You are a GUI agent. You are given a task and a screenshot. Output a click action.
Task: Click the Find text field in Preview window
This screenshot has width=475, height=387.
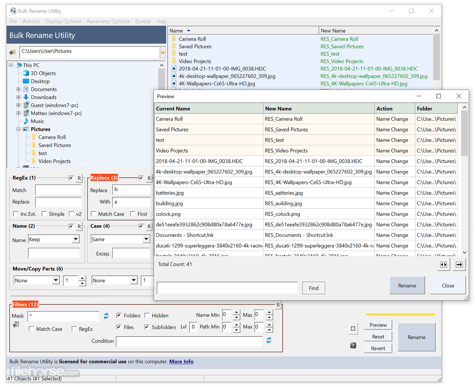(227, 288)
